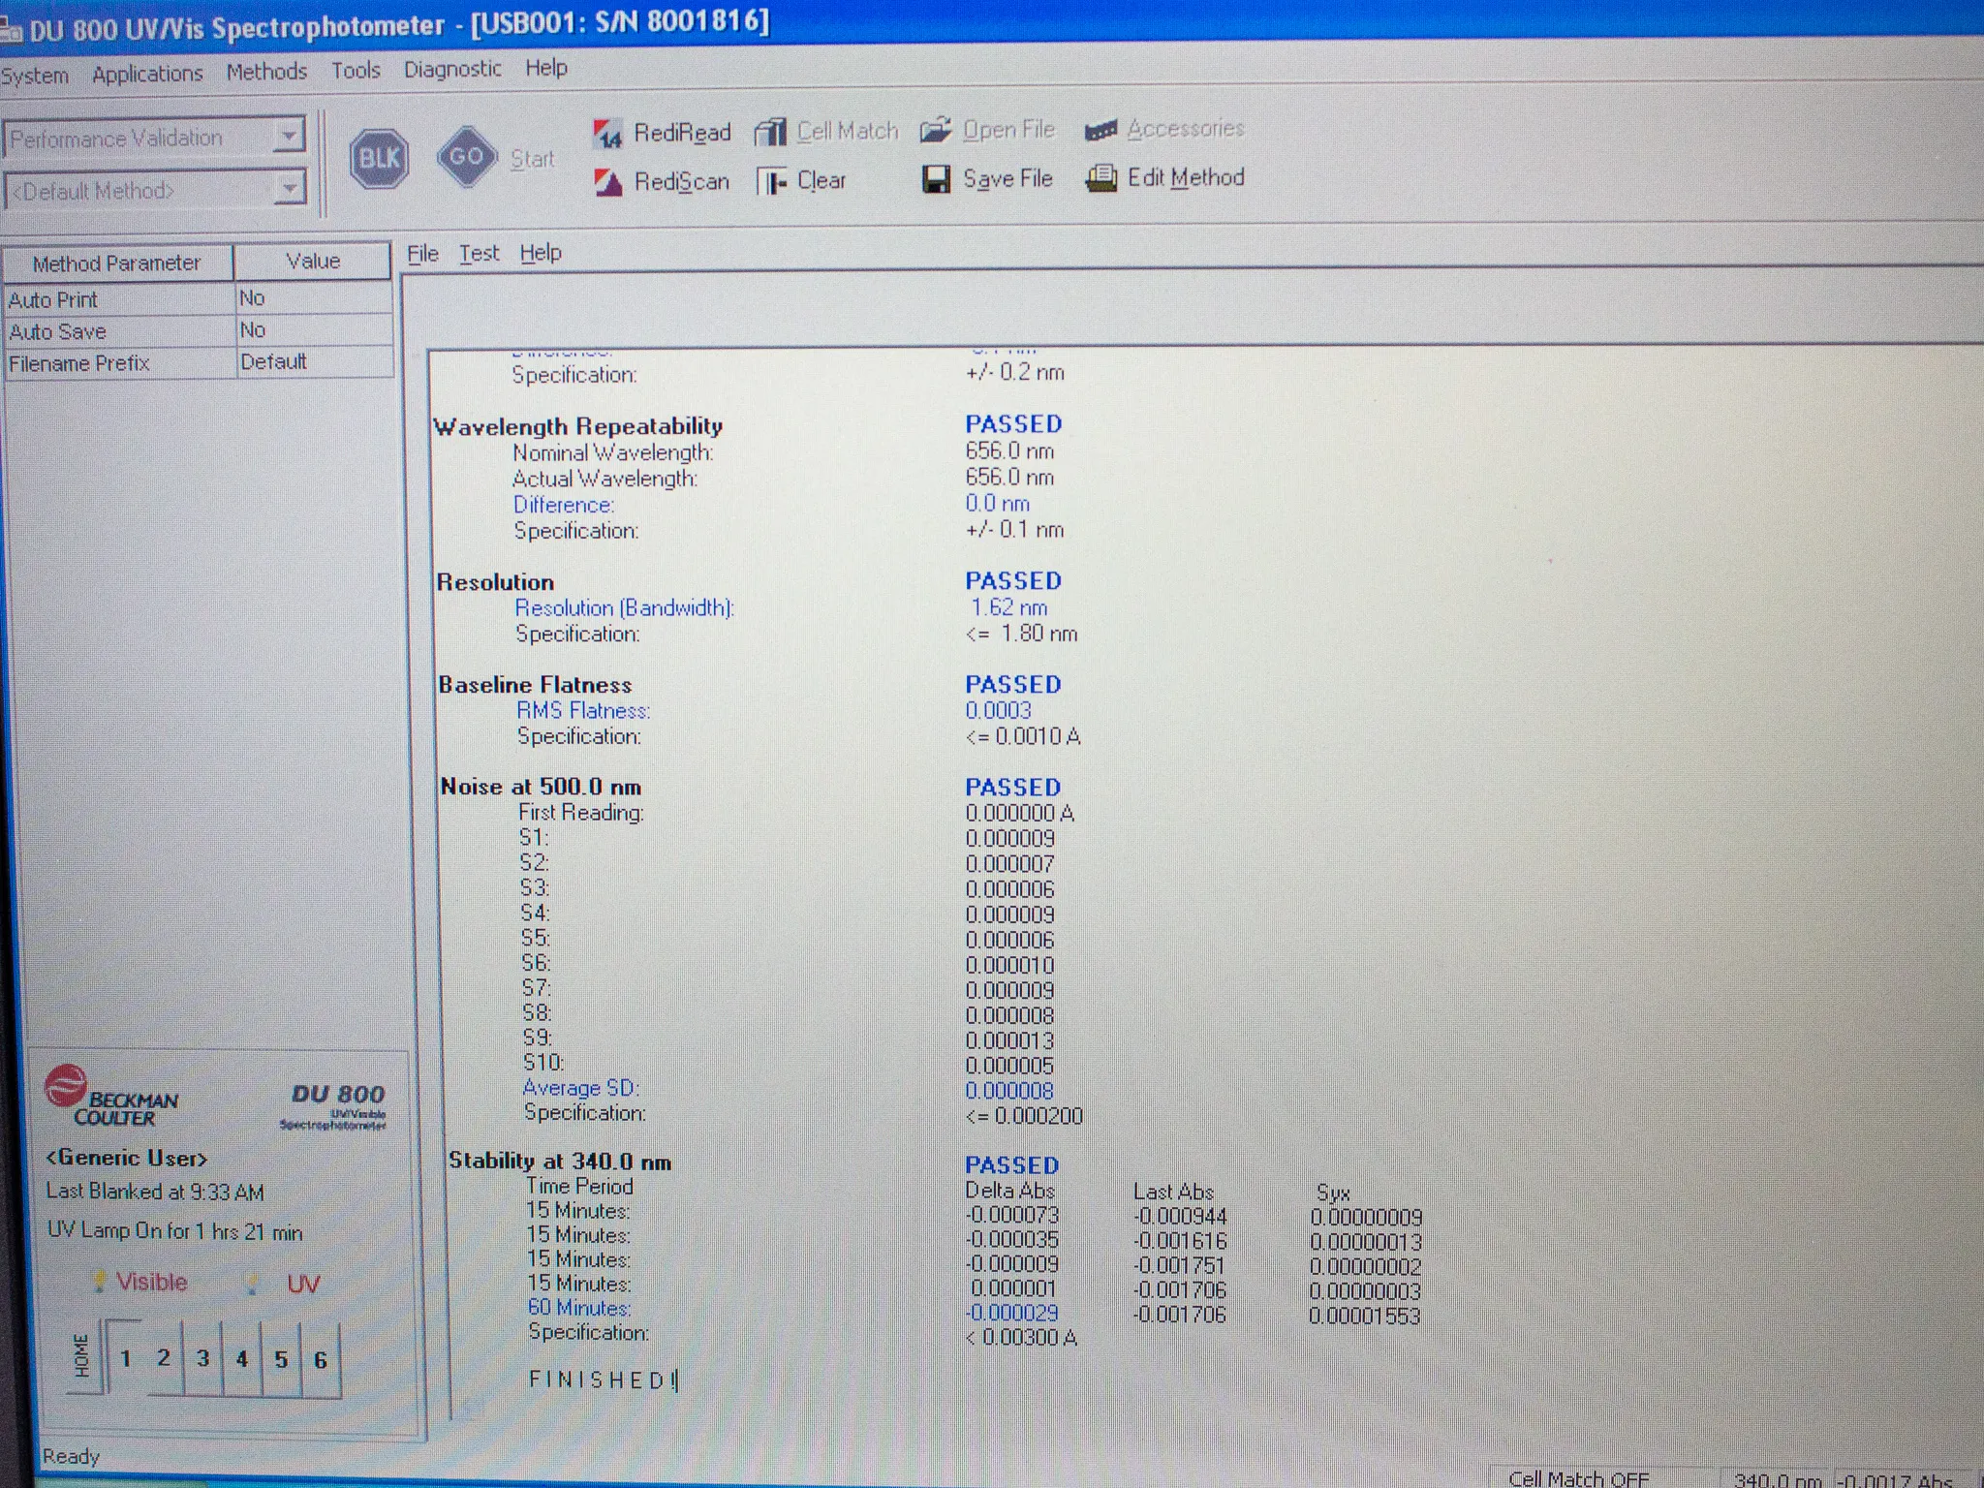The height and width of the screenshot is (1488, 1984).
Task: Click the 340.0 nm status reading
Action: click(1779, 1479)
